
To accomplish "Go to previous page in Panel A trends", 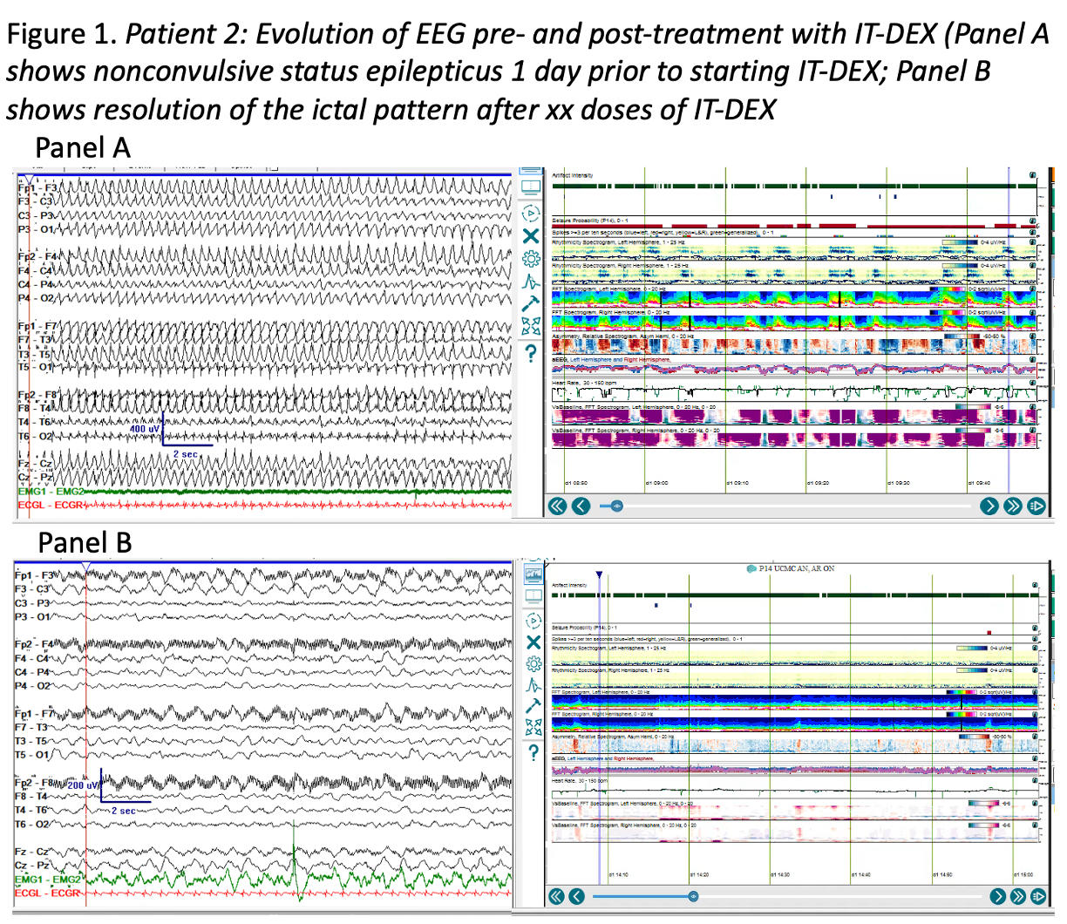I will tap(581, 506).
